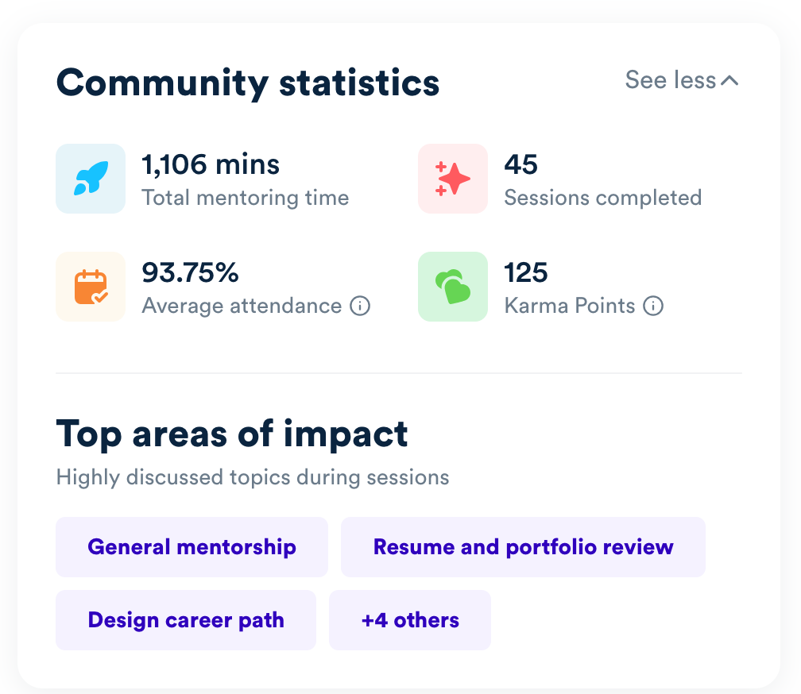Open the Average attendance info icon
This screenshot has width=801, height=694.
[360, 307]
